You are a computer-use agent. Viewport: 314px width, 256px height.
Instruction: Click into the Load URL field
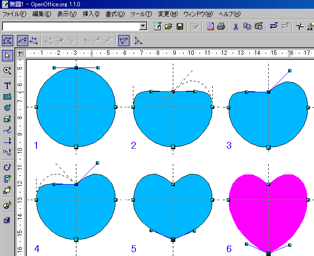[71, 26]
